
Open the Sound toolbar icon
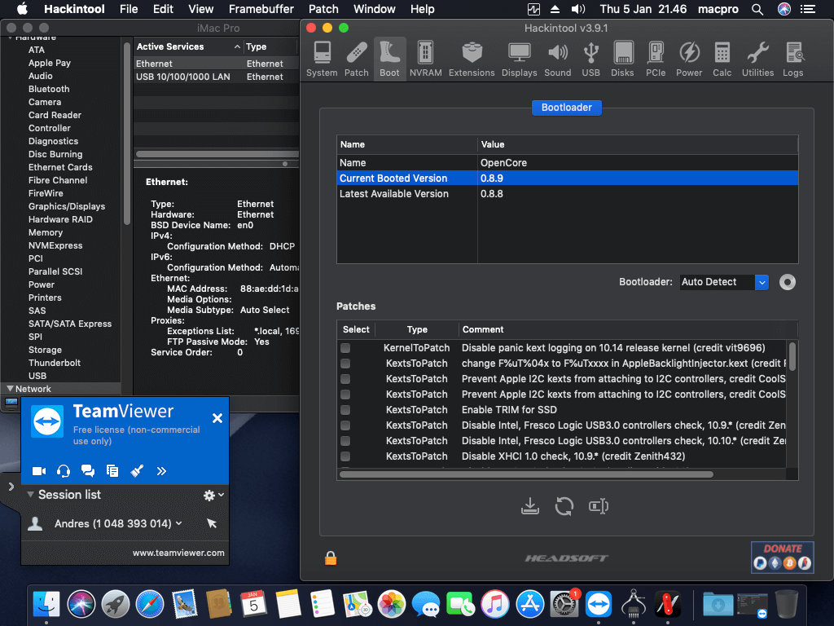point(557,59)
